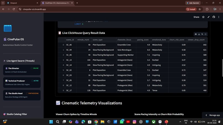This screenshot has height=125, width=223.
Task: Toggle column visibility eye icon in table toolbar
Action: (x=196, y=34)
